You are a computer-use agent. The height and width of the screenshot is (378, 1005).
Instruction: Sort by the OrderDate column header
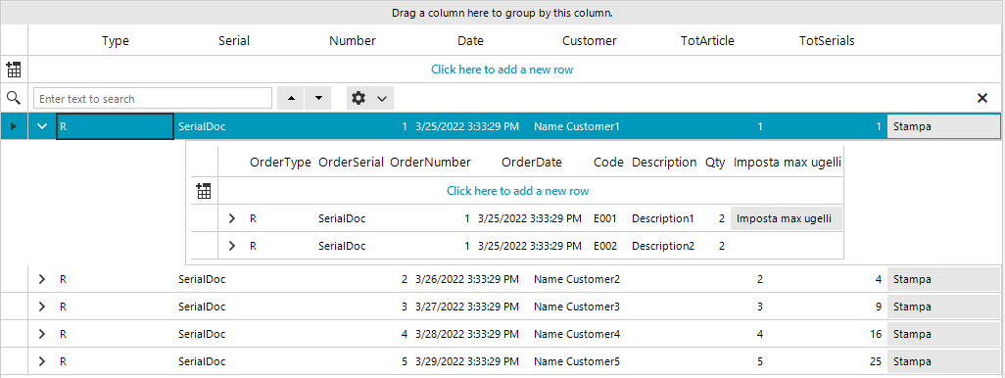pos(532,163)
